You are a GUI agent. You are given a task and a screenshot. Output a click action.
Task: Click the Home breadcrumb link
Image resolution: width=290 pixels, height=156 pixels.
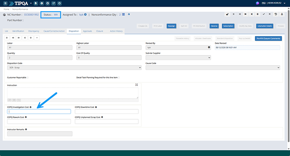click(x=6, y=9)
